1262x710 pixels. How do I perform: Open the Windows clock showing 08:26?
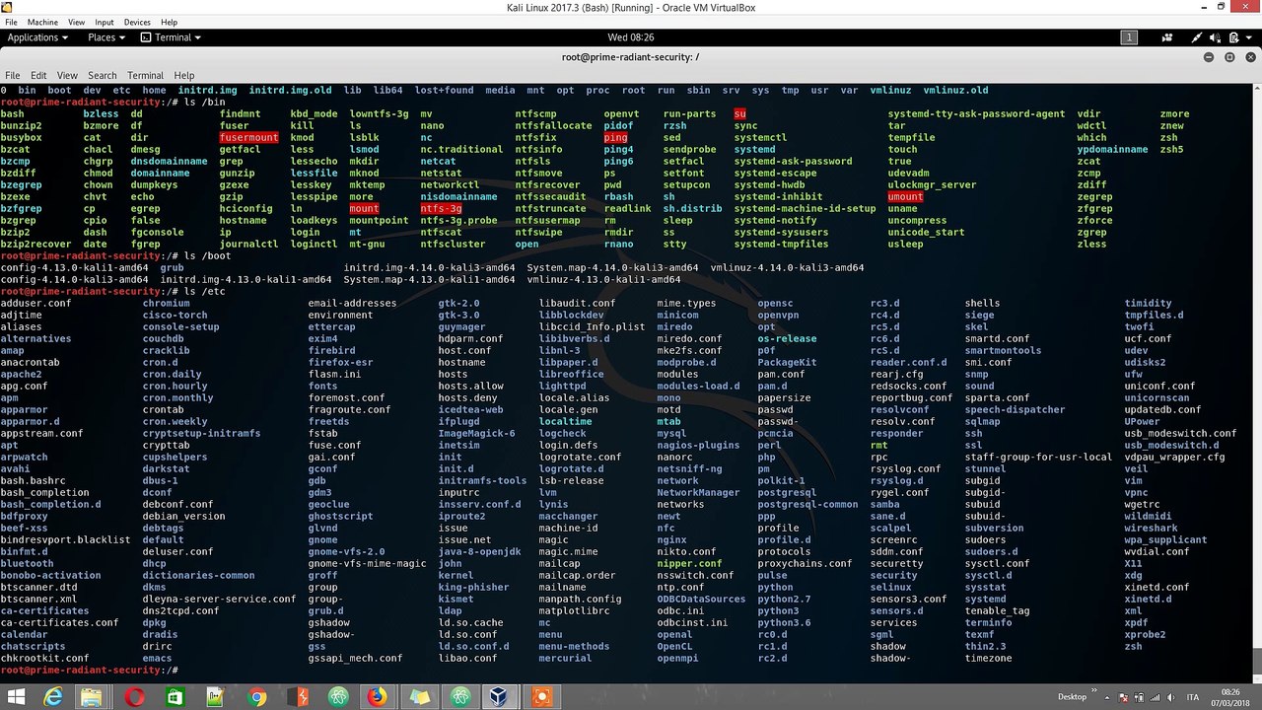pyautogui.click(x=1231, y=697)
